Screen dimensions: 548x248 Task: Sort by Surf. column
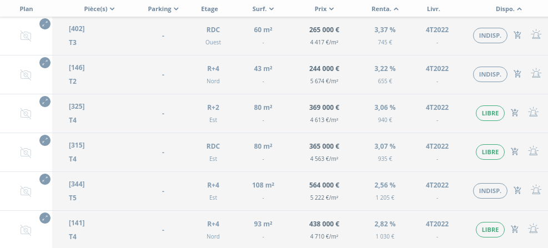263,9
